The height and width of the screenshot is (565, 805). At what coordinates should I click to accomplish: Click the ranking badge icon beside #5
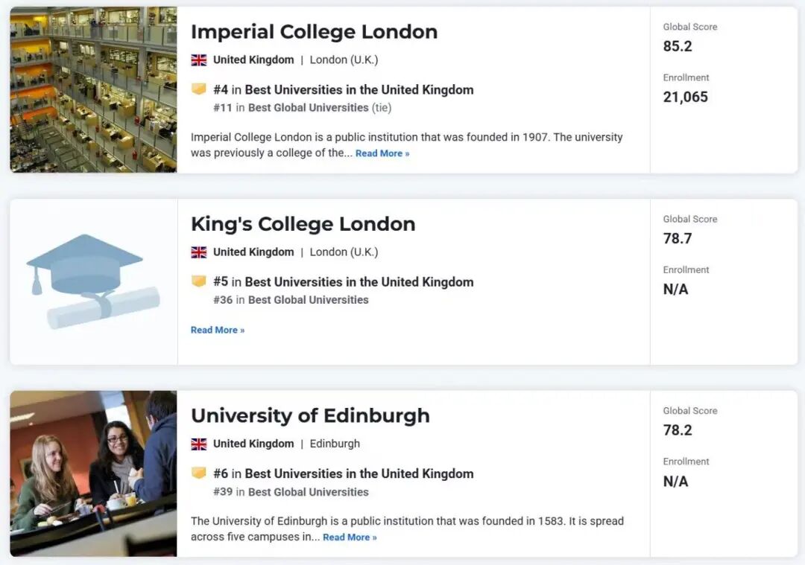tap(198, 281)
